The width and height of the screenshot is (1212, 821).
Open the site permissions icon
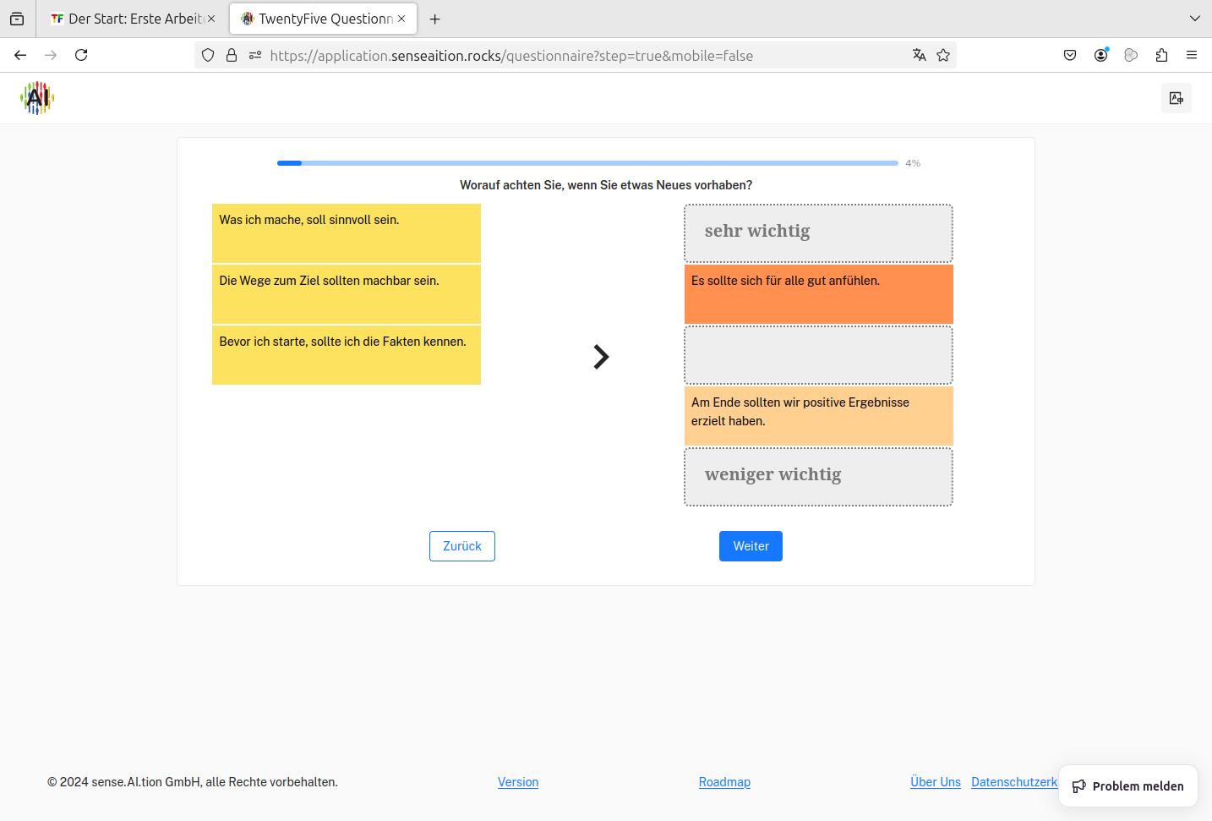coord(254,55)
